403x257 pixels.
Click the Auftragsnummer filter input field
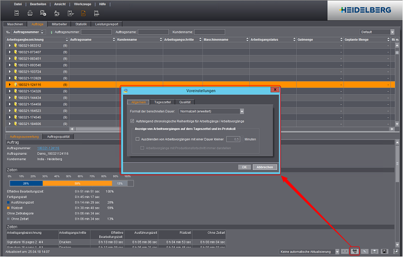click(96, 32)
